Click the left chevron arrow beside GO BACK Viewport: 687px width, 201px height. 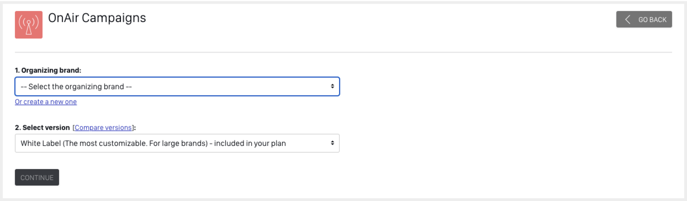(628, 20)
